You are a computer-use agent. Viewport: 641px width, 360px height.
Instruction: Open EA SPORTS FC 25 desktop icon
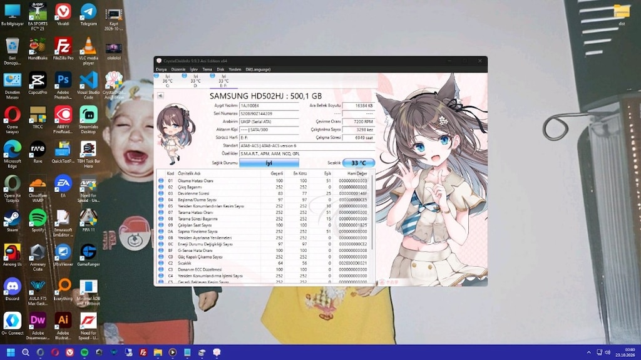(x=38, y=16)
